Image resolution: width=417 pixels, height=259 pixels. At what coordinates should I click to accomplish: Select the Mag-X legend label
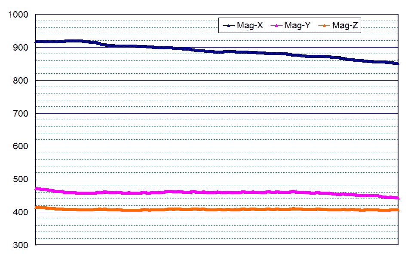[250, 26]
